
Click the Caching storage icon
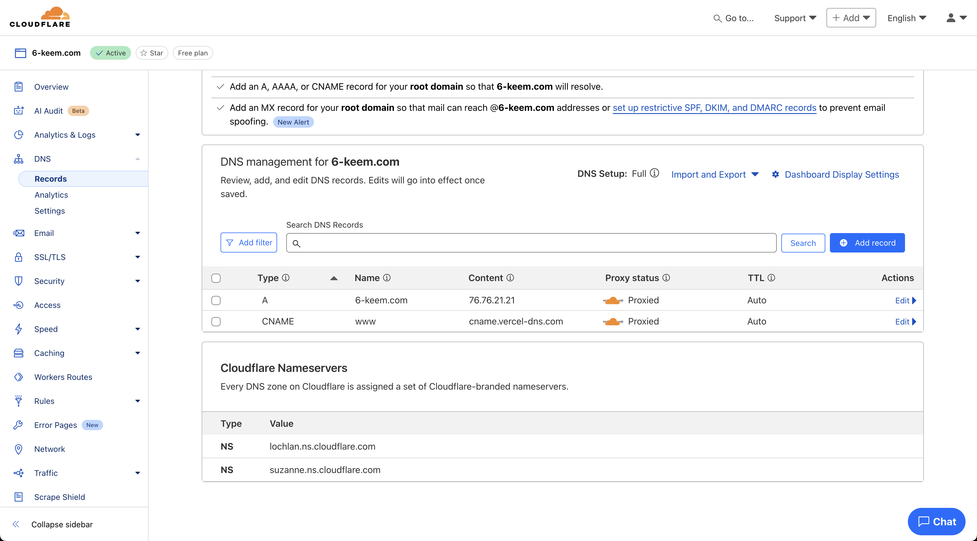click(19, 353)
